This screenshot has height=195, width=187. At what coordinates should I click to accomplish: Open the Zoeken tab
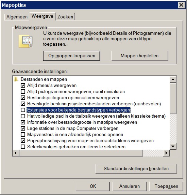tap(65, 17)
